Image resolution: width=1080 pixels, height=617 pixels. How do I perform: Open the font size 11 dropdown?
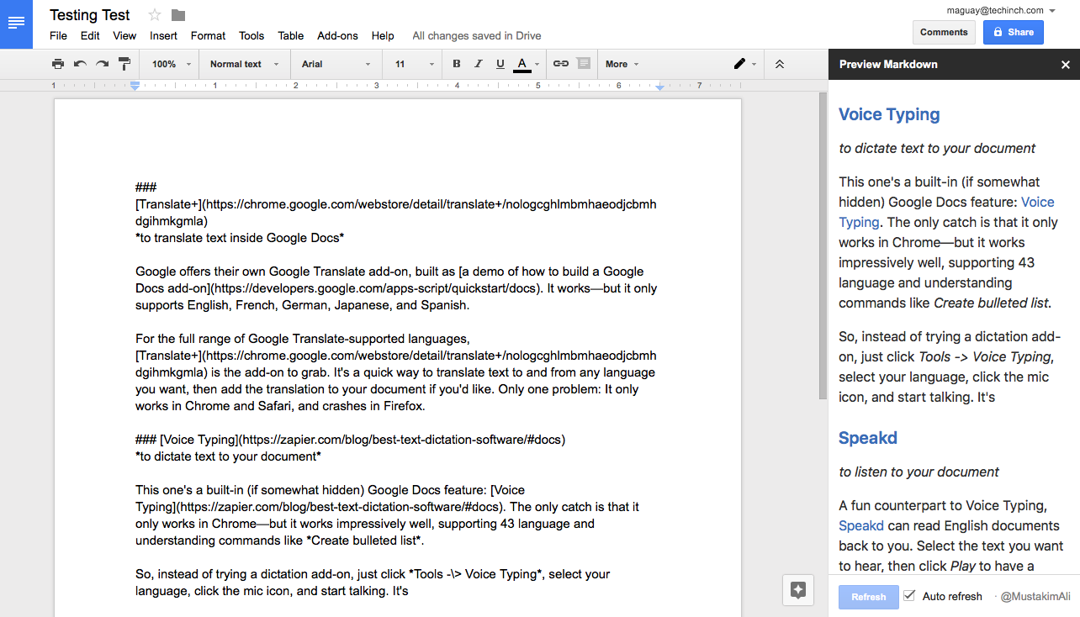(x=415, y=64)
